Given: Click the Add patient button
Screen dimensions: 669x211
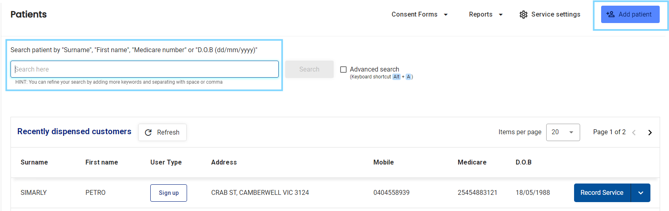Looking at the screenshot, I should point(630,14).
